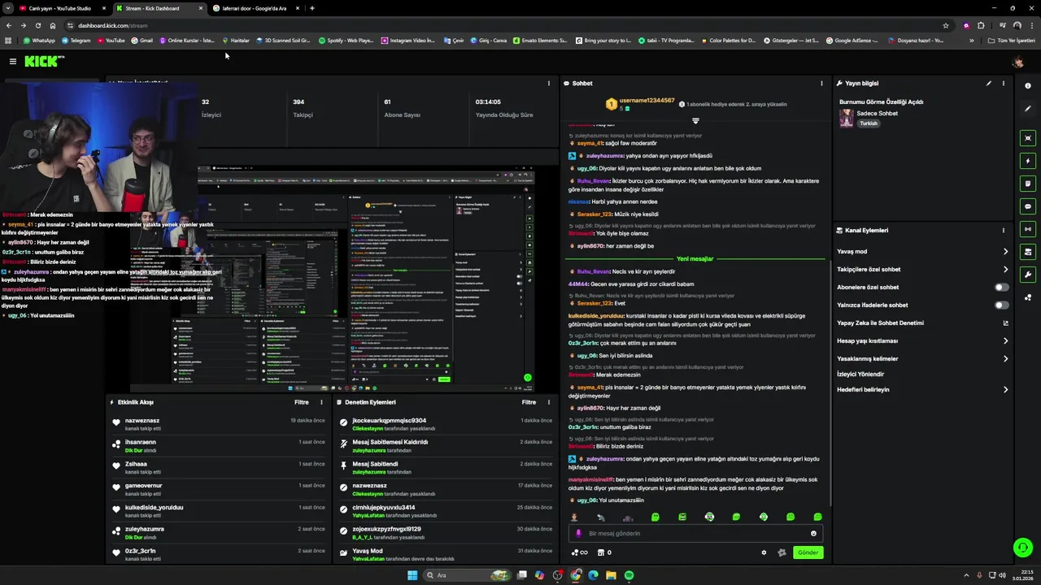The width and height of the screenshot is (1041, 585).
Task: Toggle Yalnızca ifadelerle sohbet switch
Action: (x=1002, y=305)
